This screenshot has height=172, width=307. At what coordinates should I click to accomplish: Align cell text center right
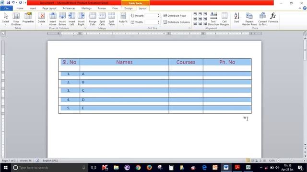pos(205,19)
